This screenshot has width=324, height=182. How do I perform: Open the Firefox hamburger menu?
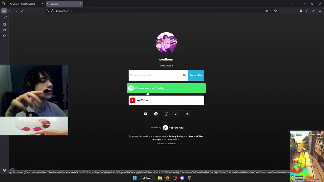point(320,11)
